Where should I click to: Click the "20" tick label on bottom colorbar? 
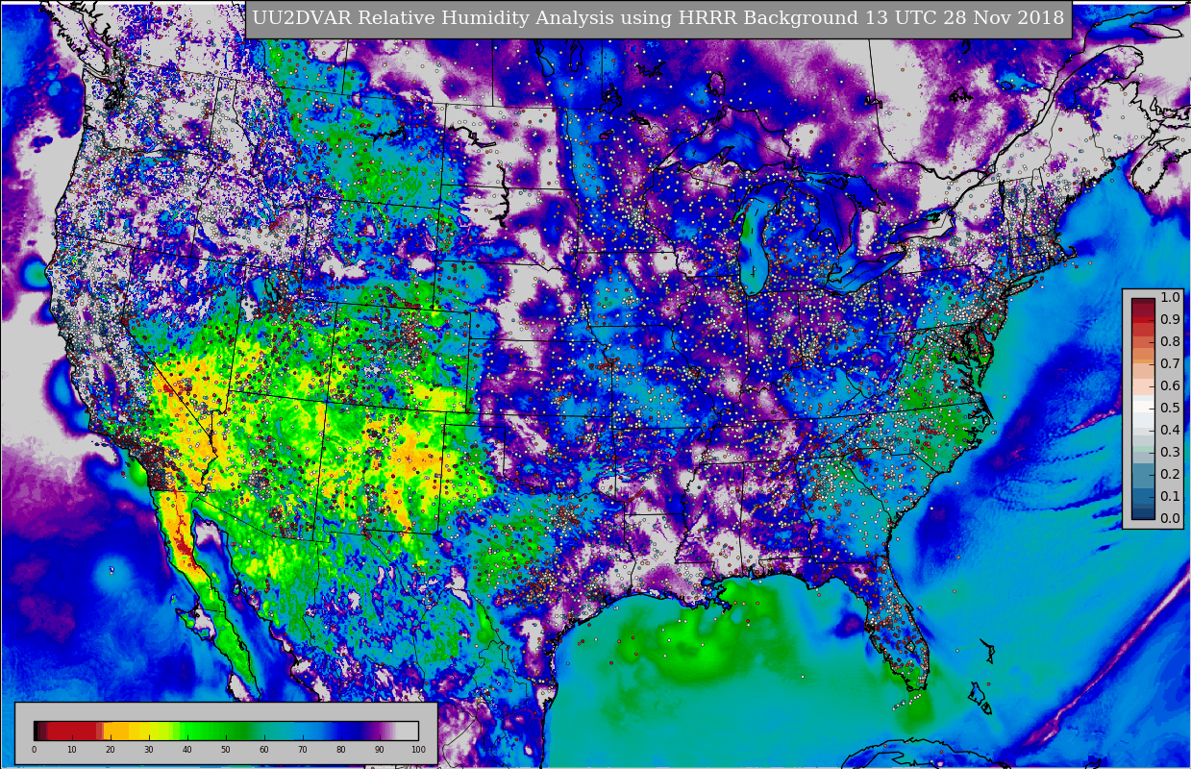tap(111, 750)
